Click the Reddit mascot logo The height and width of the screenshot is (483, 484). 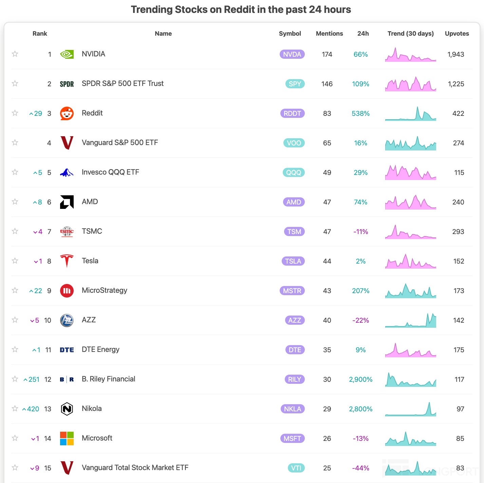67,113
